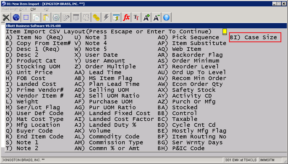Click the 'Y) User Amount' entry
This screenshot has width=288, height=164.
coord(100,61)
